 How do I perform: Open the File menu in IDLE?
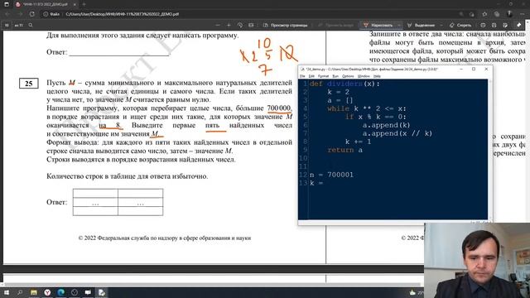(302, 76)
